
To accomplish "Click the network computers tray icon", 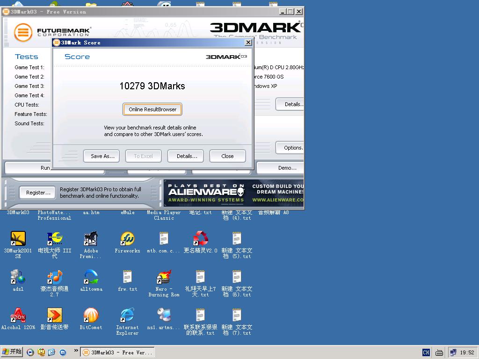I will click(453, 352).
